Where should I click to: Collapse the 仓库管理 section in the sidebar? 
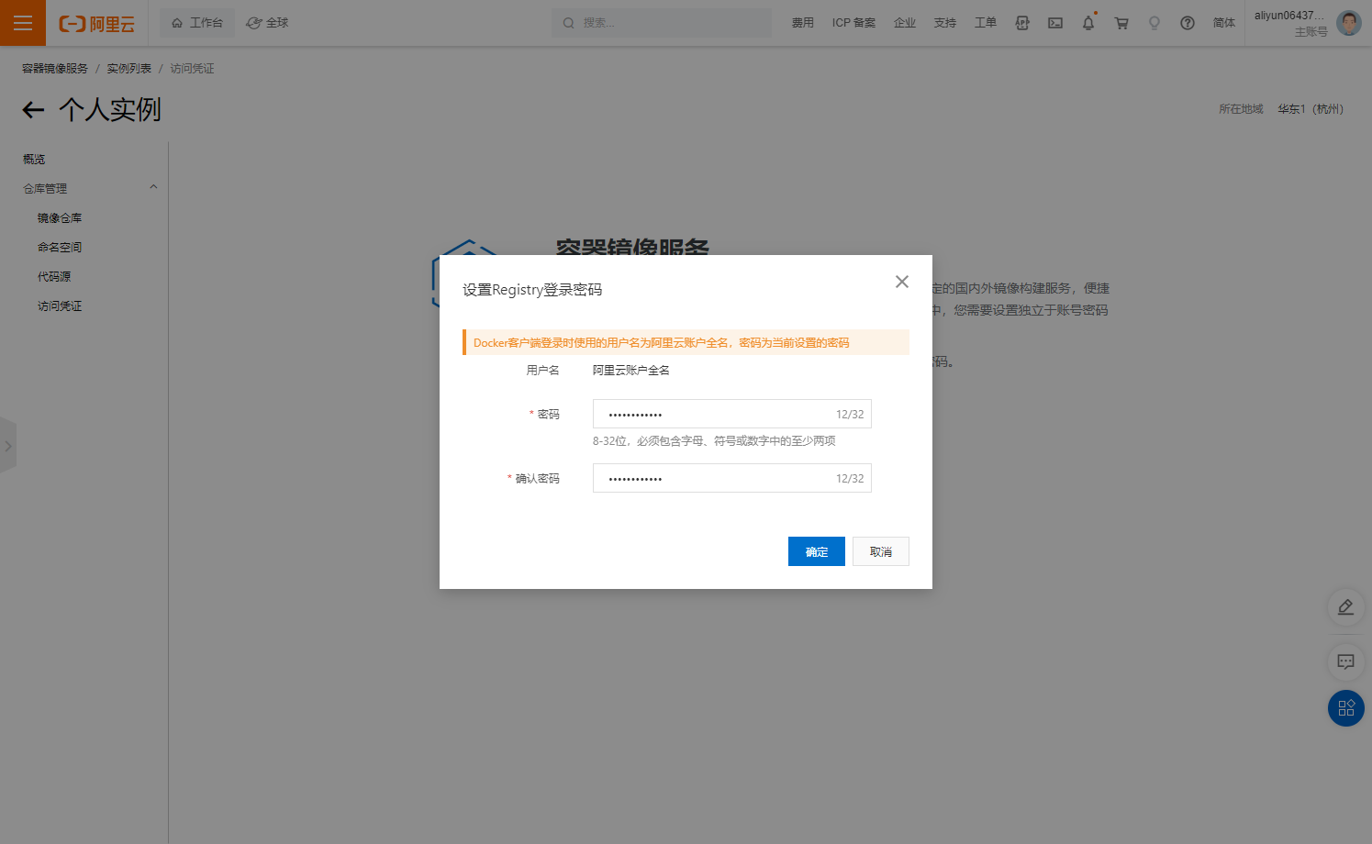click(153, 187)
